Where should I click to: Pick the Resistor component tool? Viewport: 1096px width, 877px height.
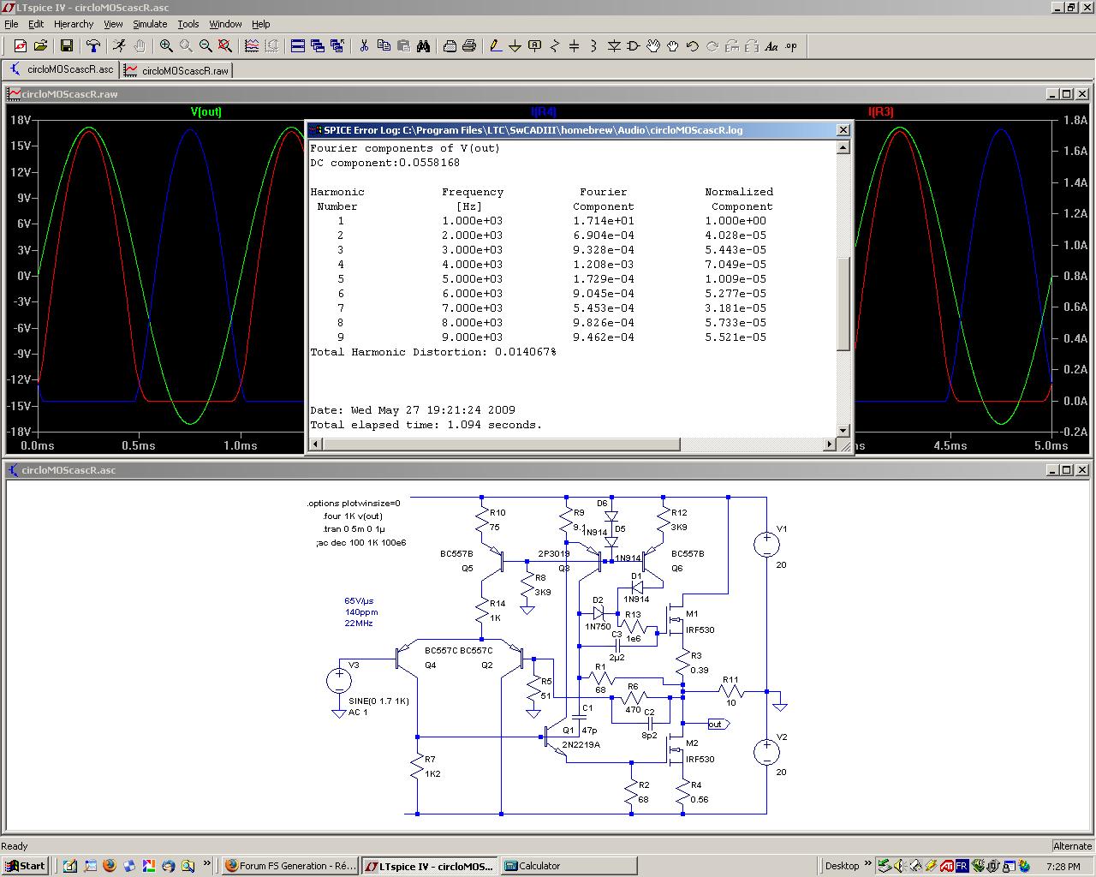pyautogui.click(x=555, y=46)
